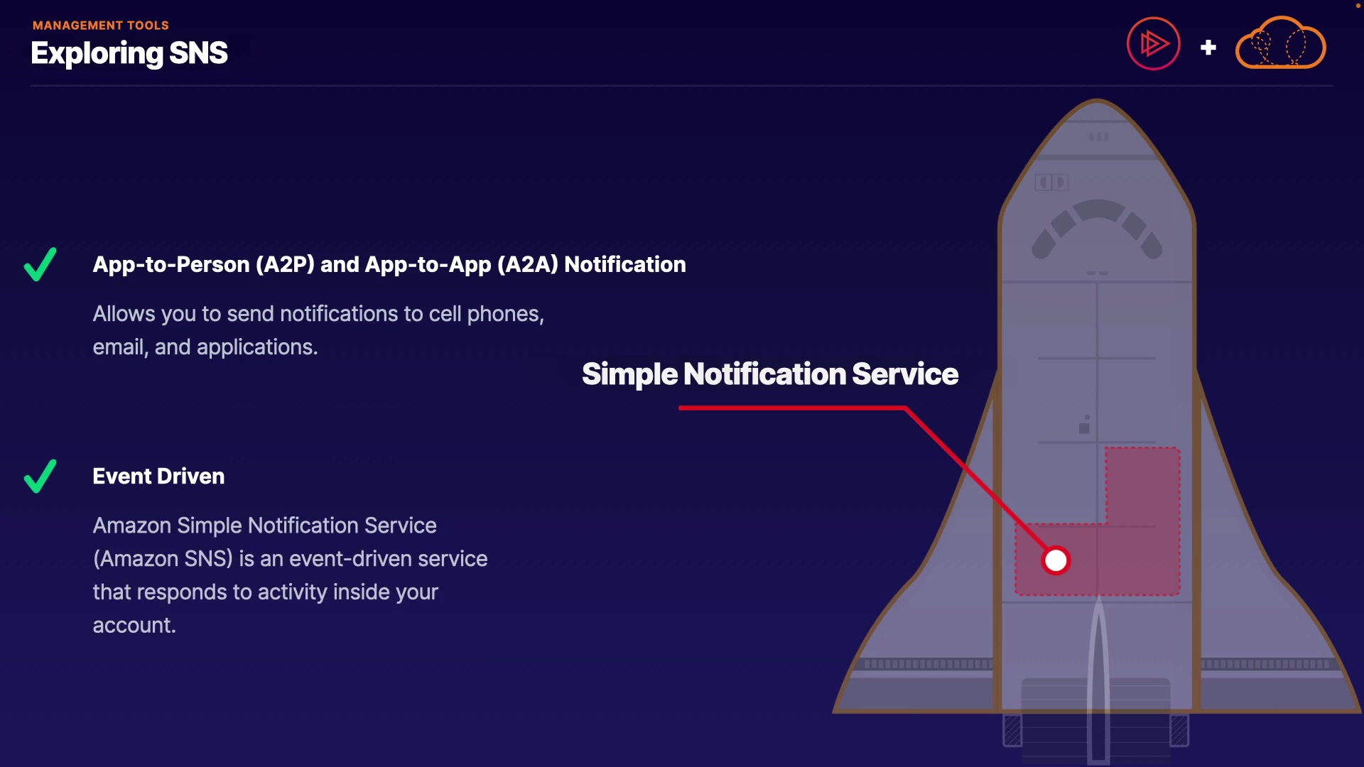
Task: Click the Simple Notification Service callout label
Action: click(x=770, y=374)
